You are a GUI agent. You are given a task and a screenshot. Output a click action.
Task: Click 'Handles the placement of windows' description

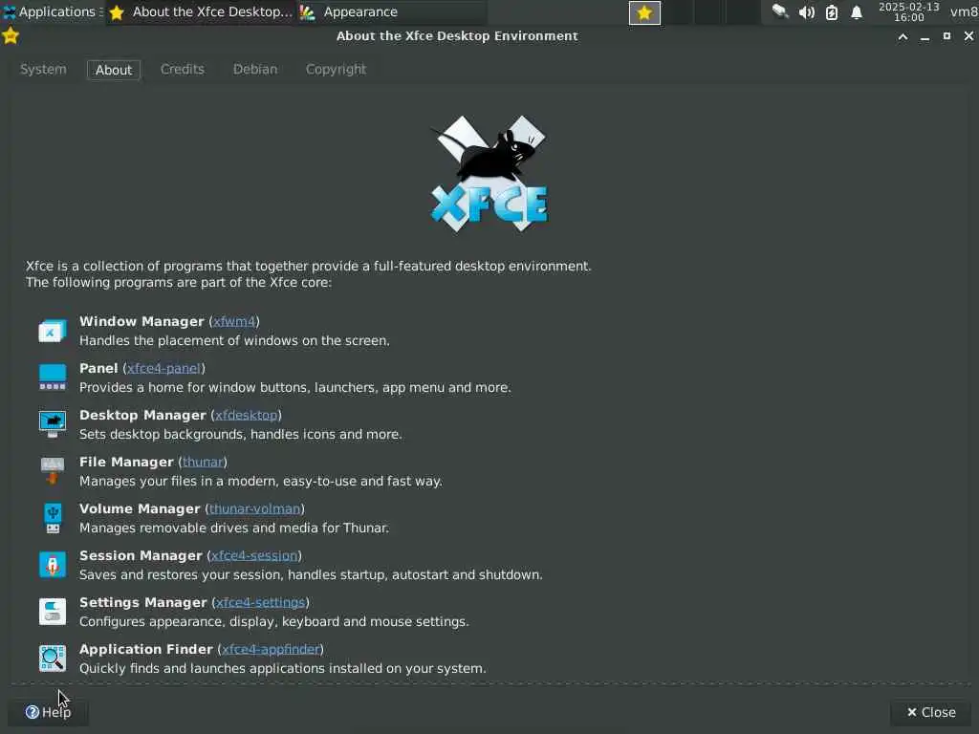point(234,341)
